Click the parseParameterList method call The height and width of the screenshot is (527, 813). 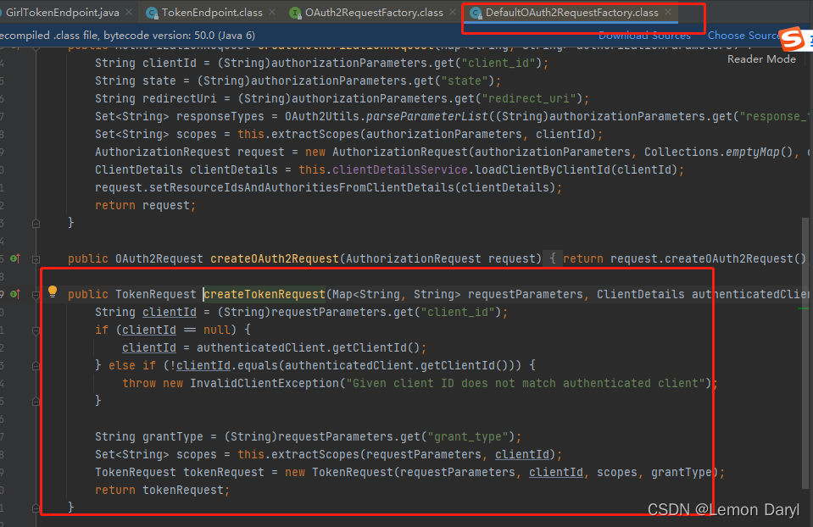click(x=427, y=116)
